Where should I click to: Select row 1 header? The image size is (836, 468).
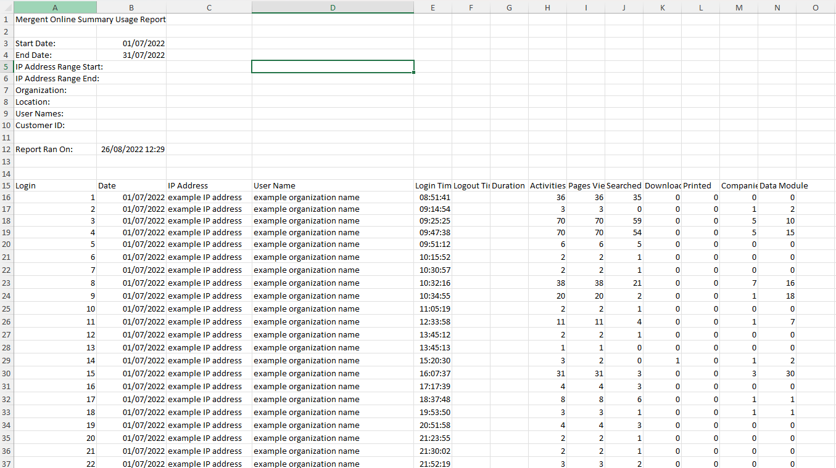[x=6, y=19]
